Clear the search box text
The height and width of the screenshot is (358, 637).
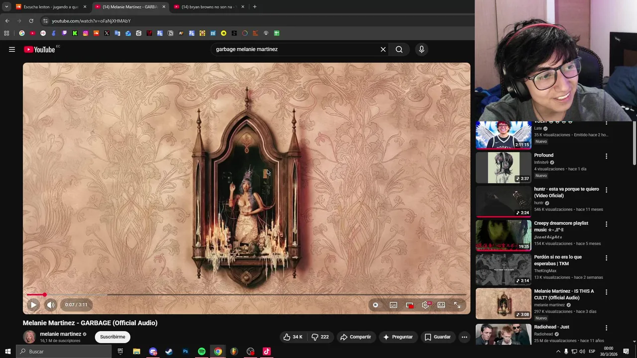pos(383,49)
